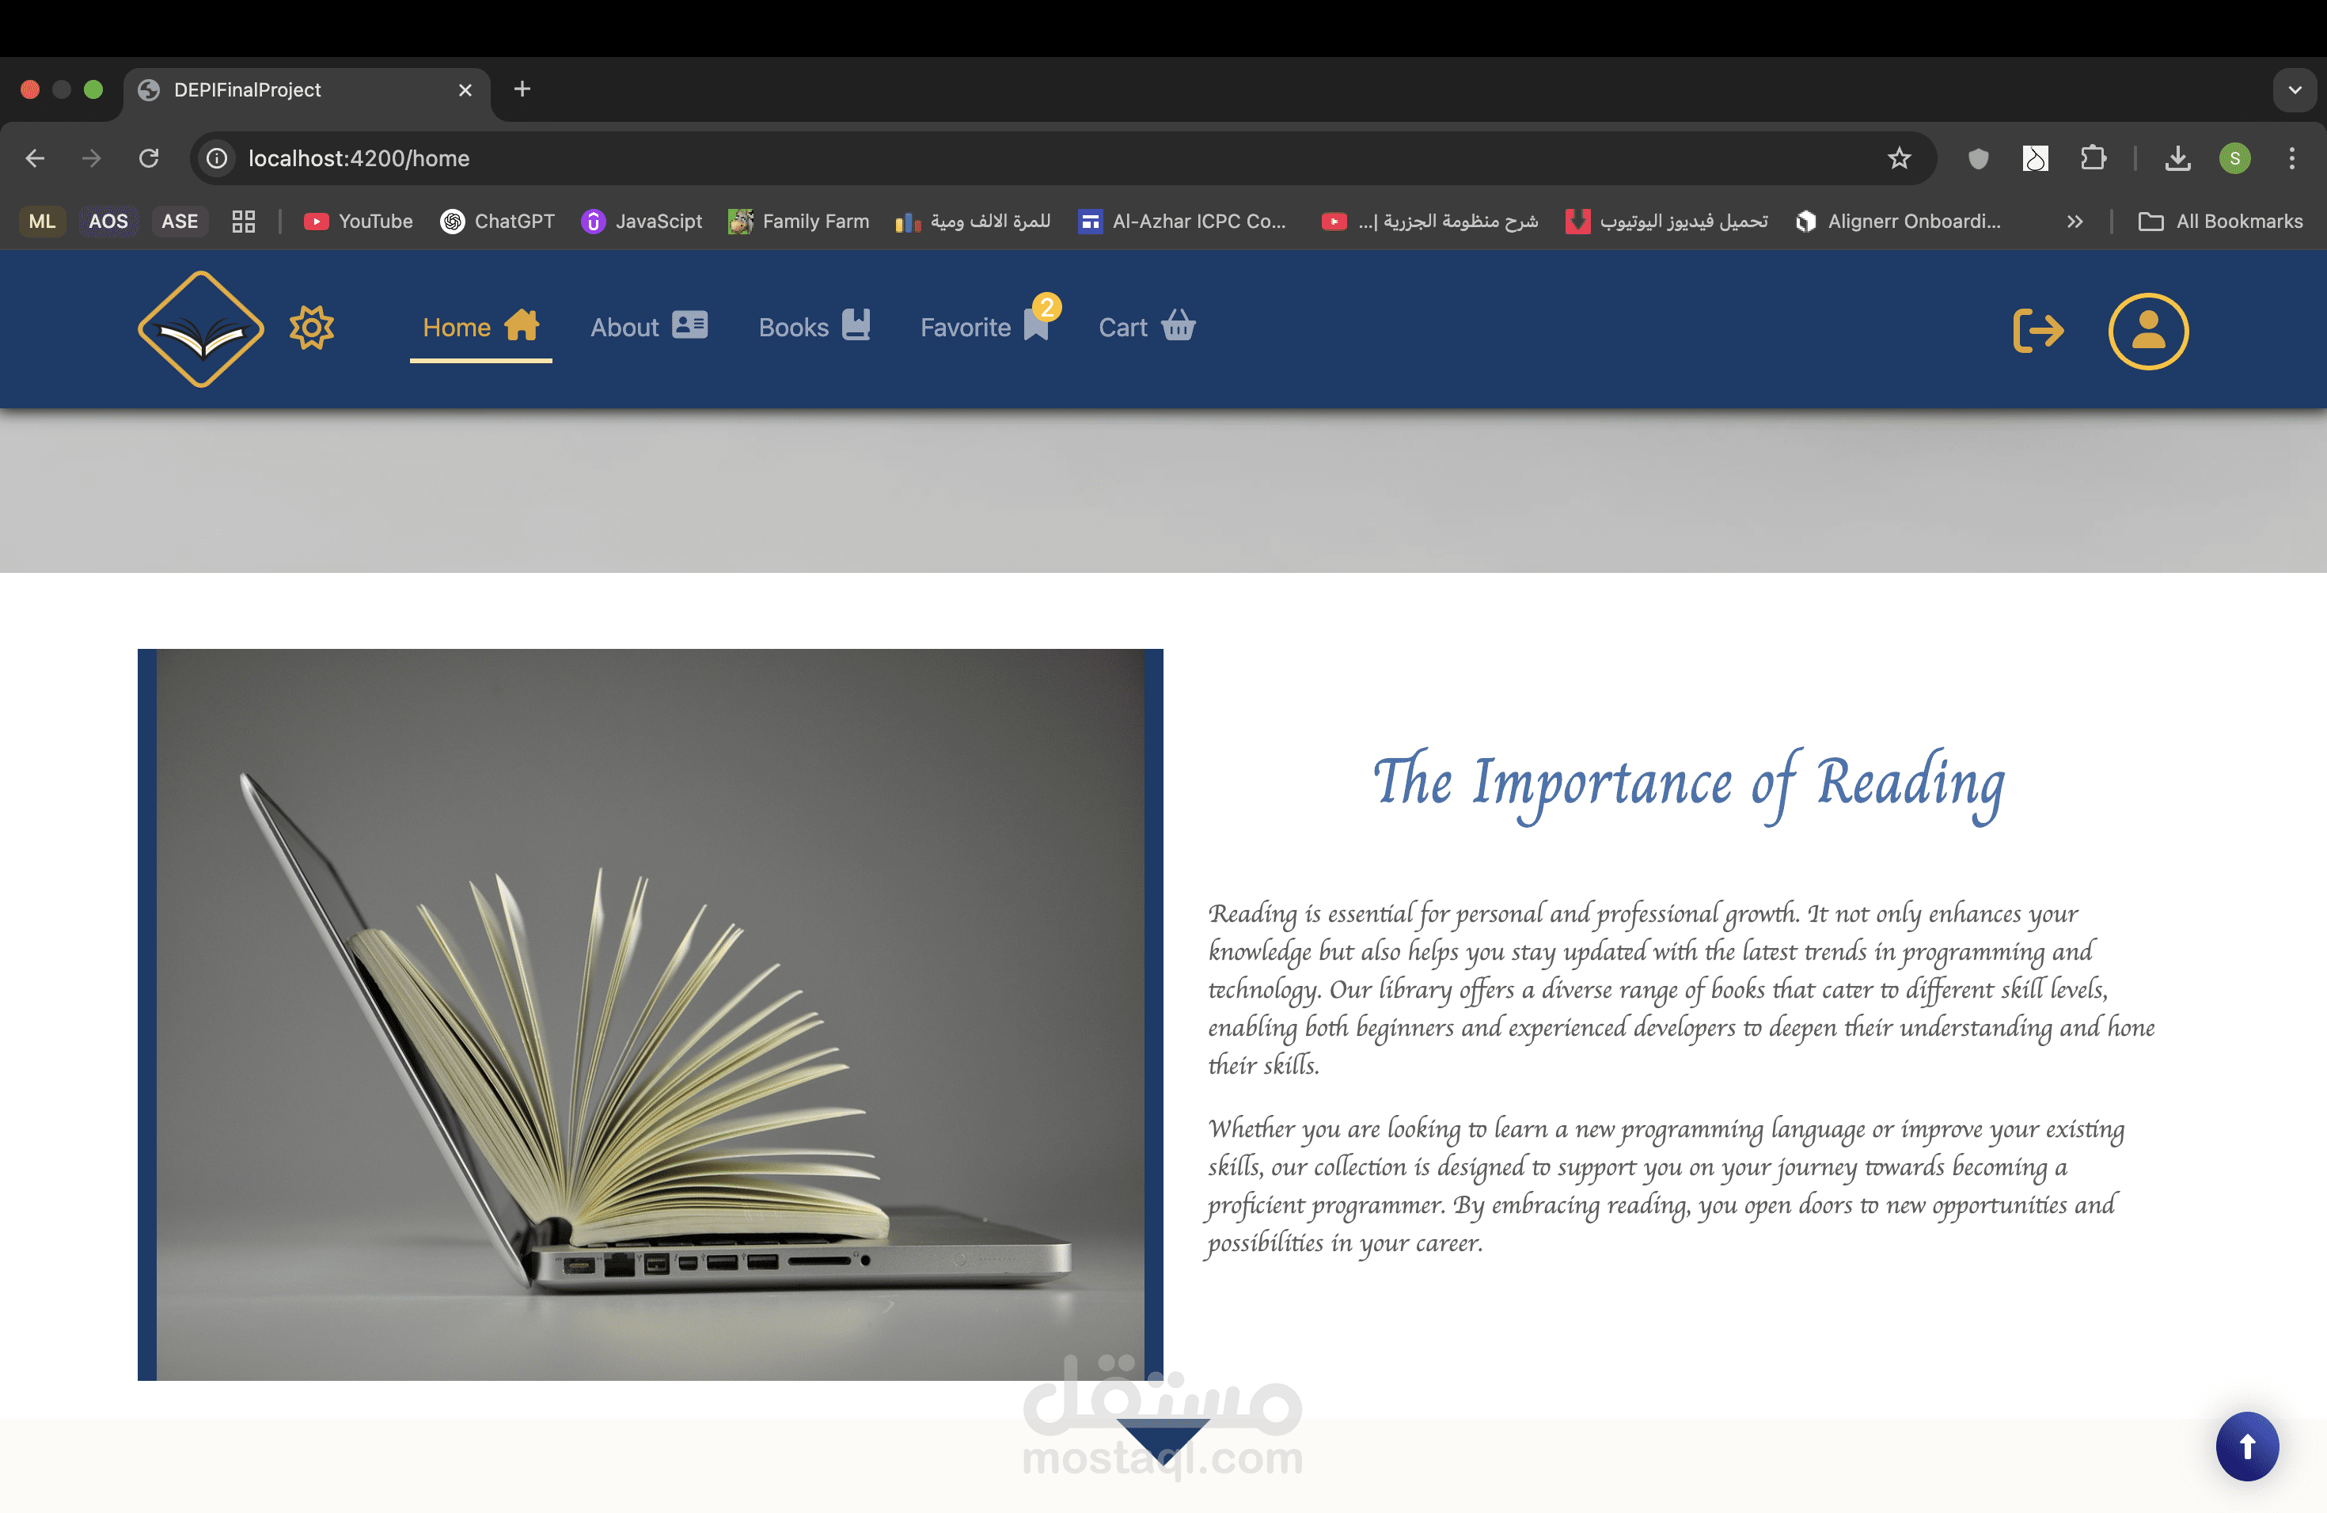Viewport: 2327px width, 1513px height.
Task: Open the Extensions puzzle menu
Action: pyautogui.click(x=2094, y=158)
